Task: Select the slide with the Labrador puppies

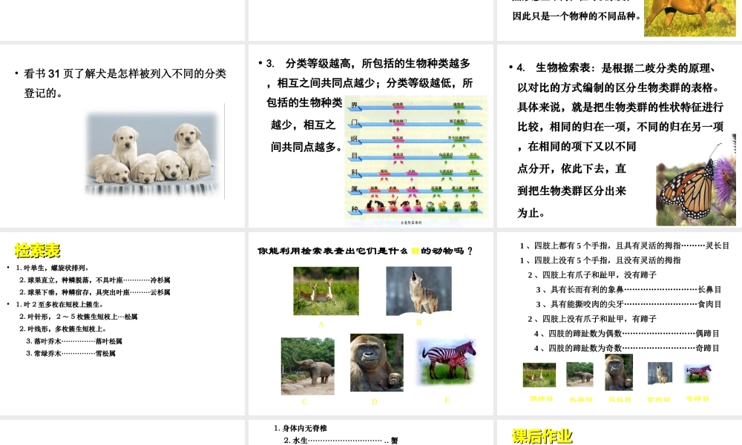Action: tap(122, 136)
